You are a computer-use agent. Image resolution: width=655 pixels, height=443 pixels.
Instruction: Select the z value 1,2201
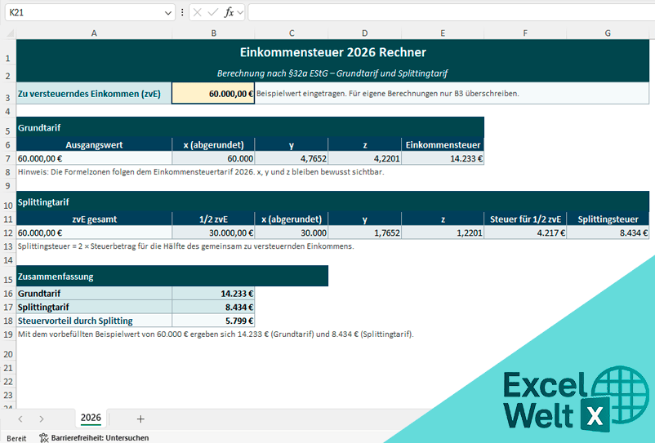click(443, 233)
